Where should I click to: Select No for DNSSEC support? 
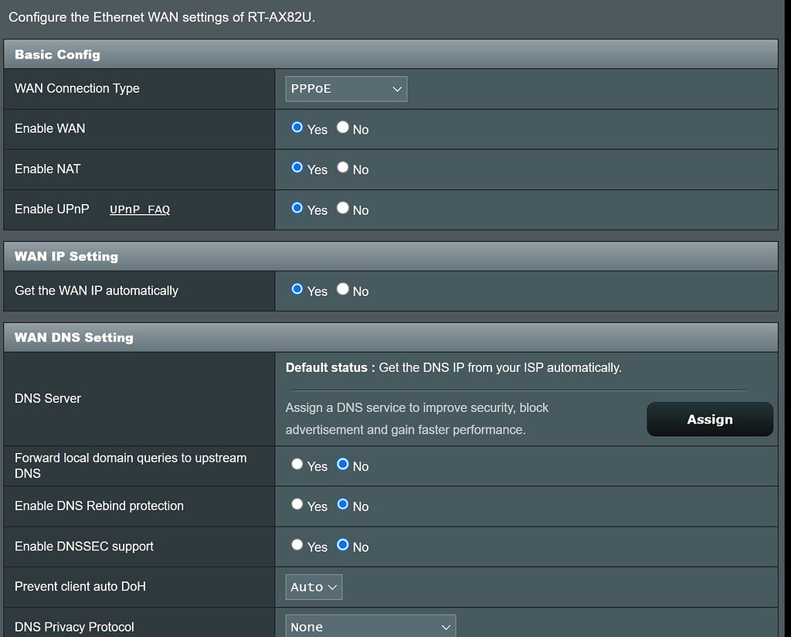coord(342,545)
